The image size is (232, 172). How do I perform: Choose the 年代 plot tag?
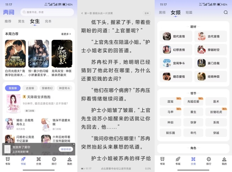(x=193, y=133)
